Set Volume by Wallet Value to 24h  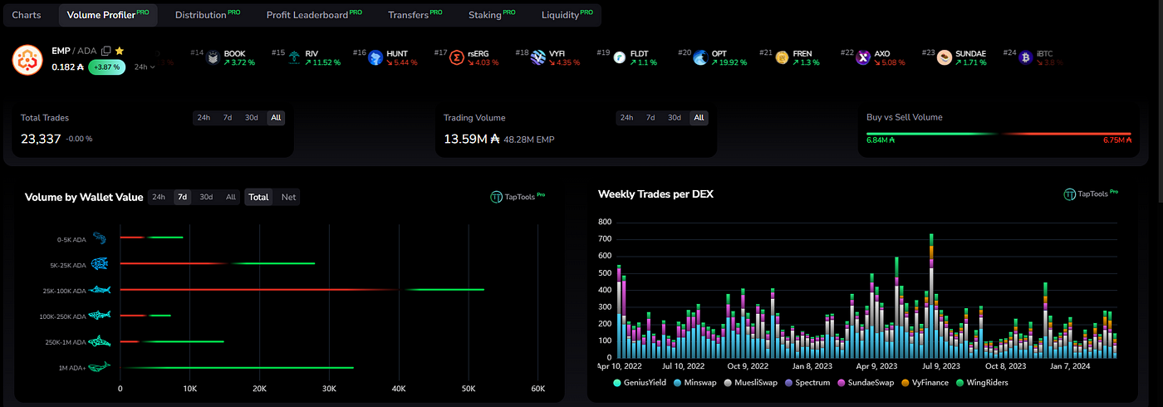pyautogui.click(x=158, y=197)
